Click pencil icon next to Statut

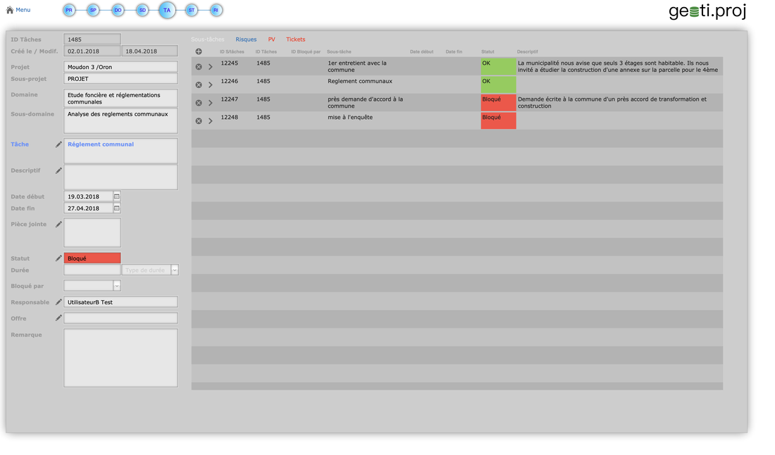point(58,258)
